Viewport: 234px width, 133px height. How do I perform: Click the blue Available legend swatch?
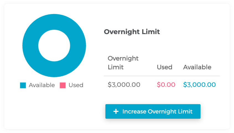(23, 85)
